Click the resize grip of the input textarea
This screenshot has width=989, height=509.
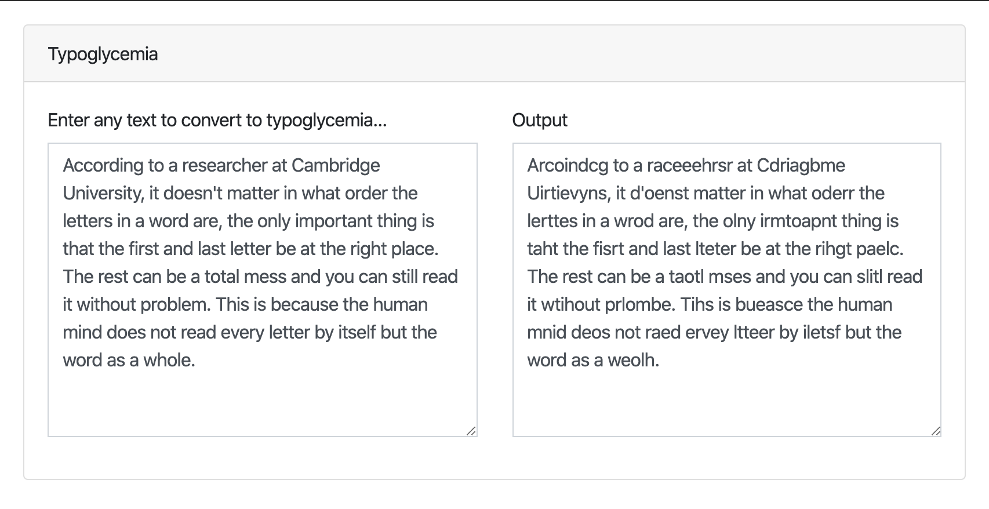click(x=471, y=431)
